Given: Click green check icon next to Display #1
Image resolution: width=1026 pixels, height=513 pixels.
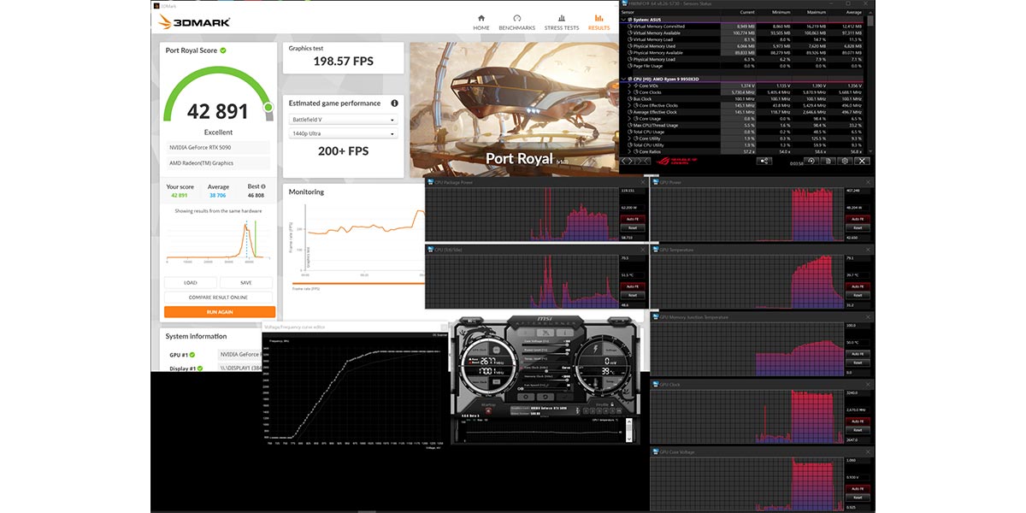Looking at the screenshot, I should (x=198, y=369).
